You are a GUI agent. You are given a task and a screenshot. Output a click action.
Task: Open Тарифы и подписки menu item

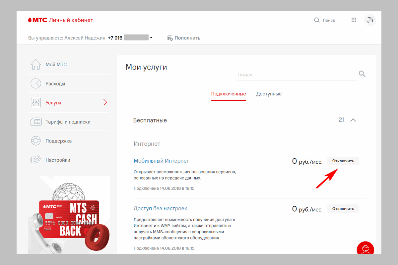coord(68,122)
